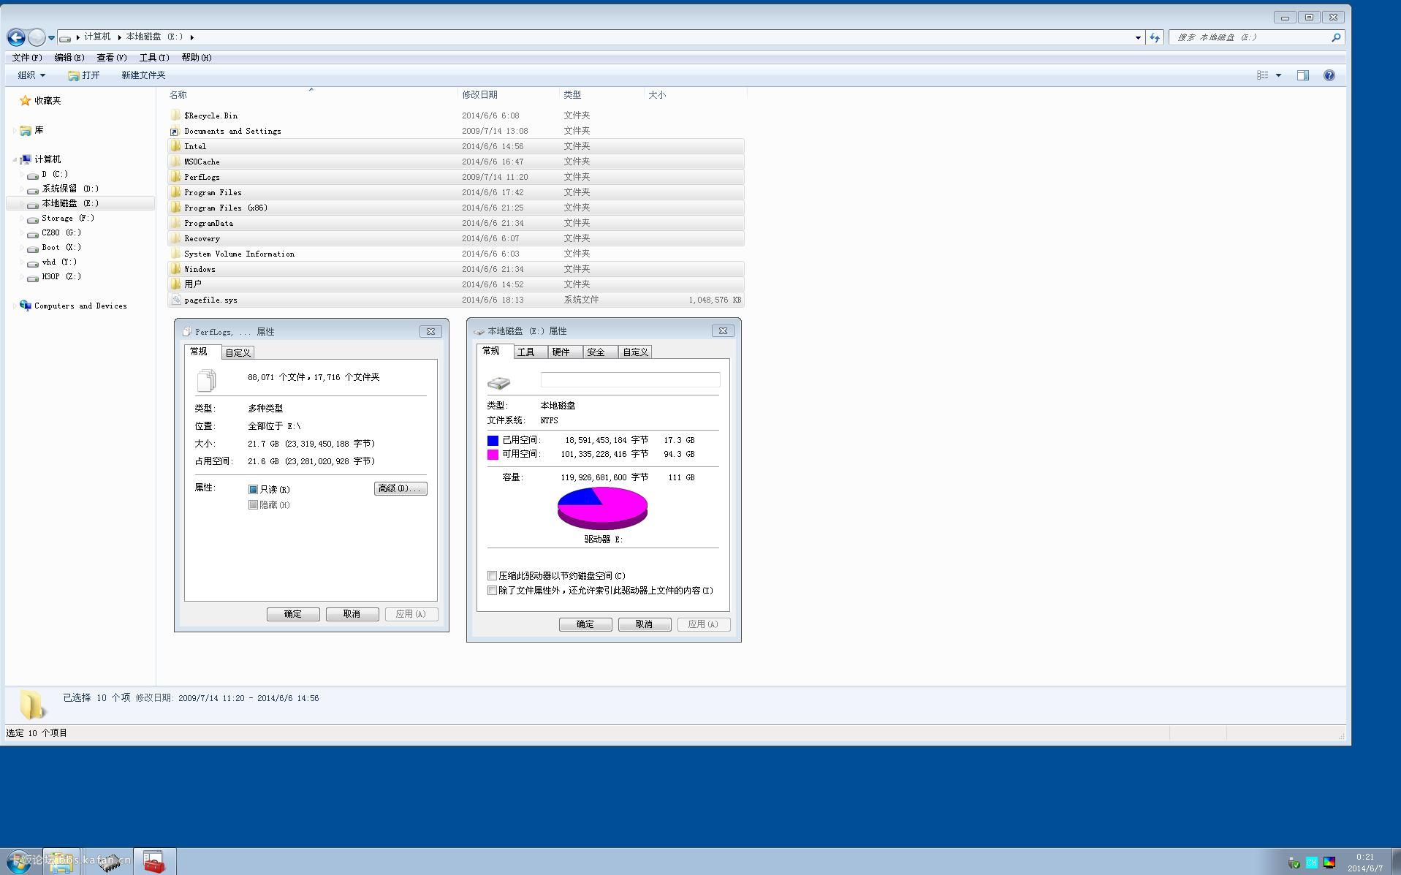Click the pagefile.sys file icon

(175, 300)
